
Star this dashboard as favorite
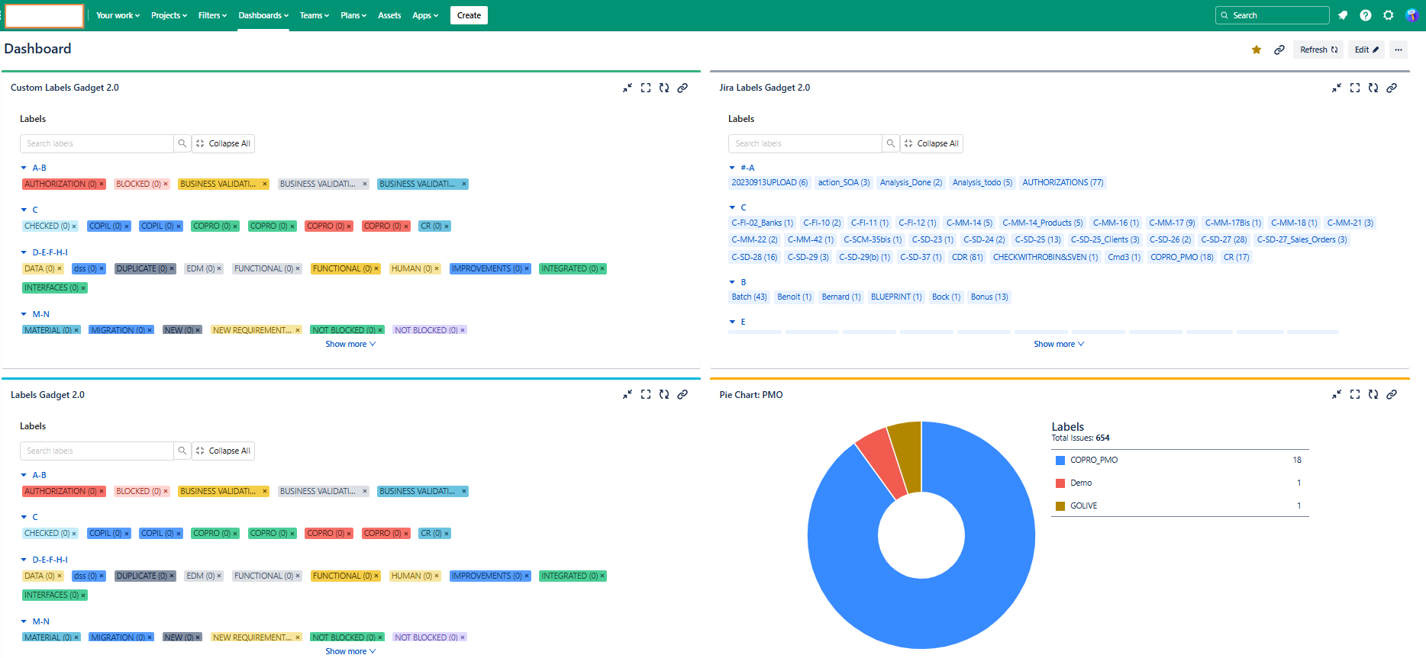[1257, 50]
